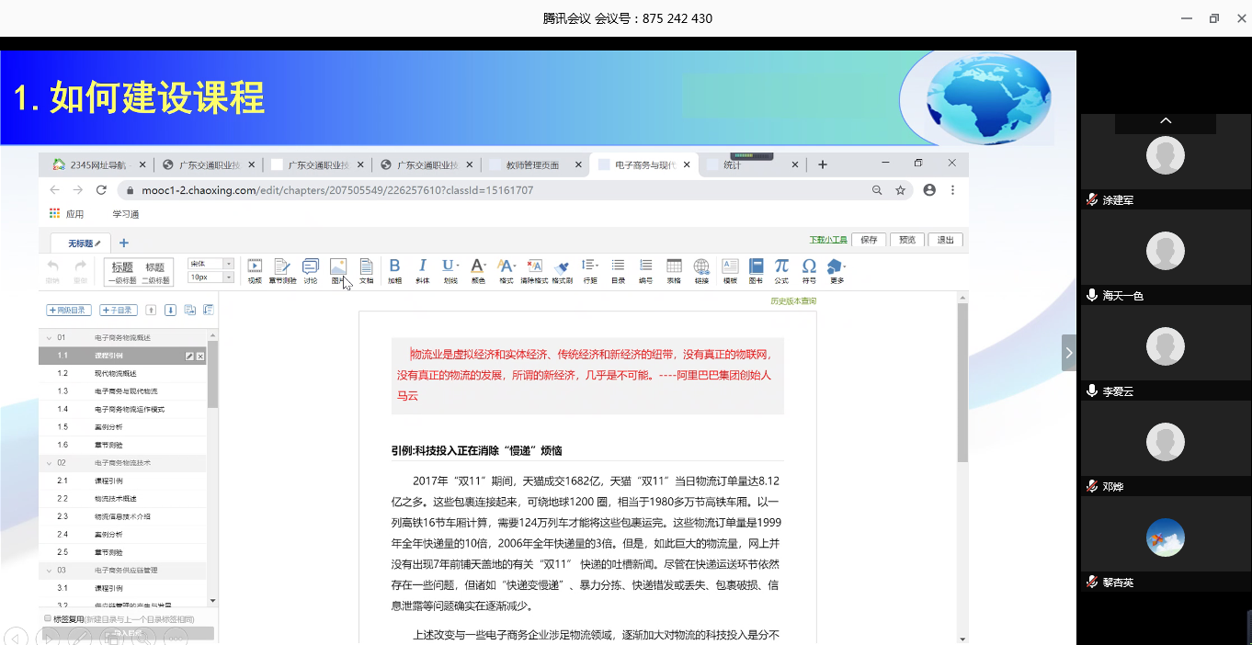The height and width of the screenshot is (645, 1252).
Task: Move chapter up with the up-arrow icon
Action: (x=152, y=311)
